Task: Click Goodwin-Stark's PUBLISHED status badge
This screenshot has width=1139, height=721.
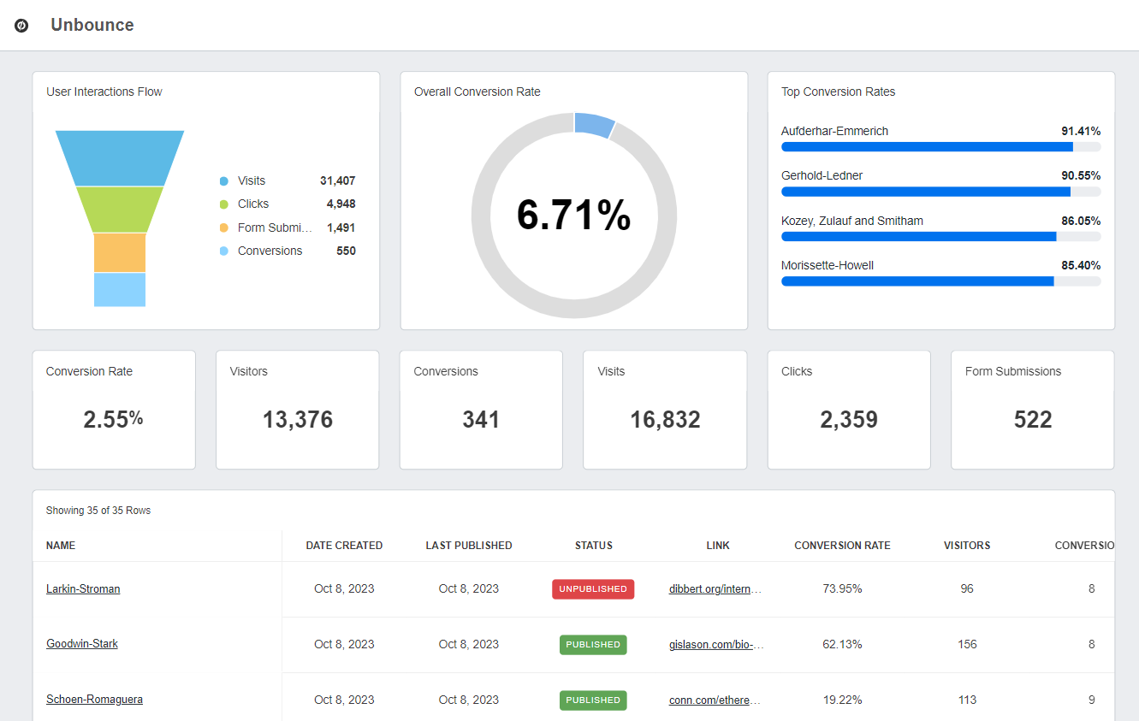Action: (593, 645)
